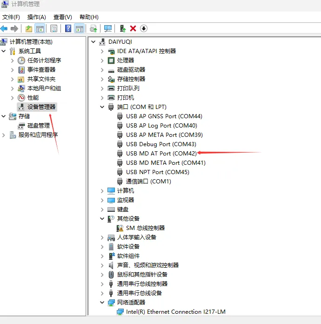
Task: Click the 打印机 printer category icon
Action: click(x=111, y=98)
